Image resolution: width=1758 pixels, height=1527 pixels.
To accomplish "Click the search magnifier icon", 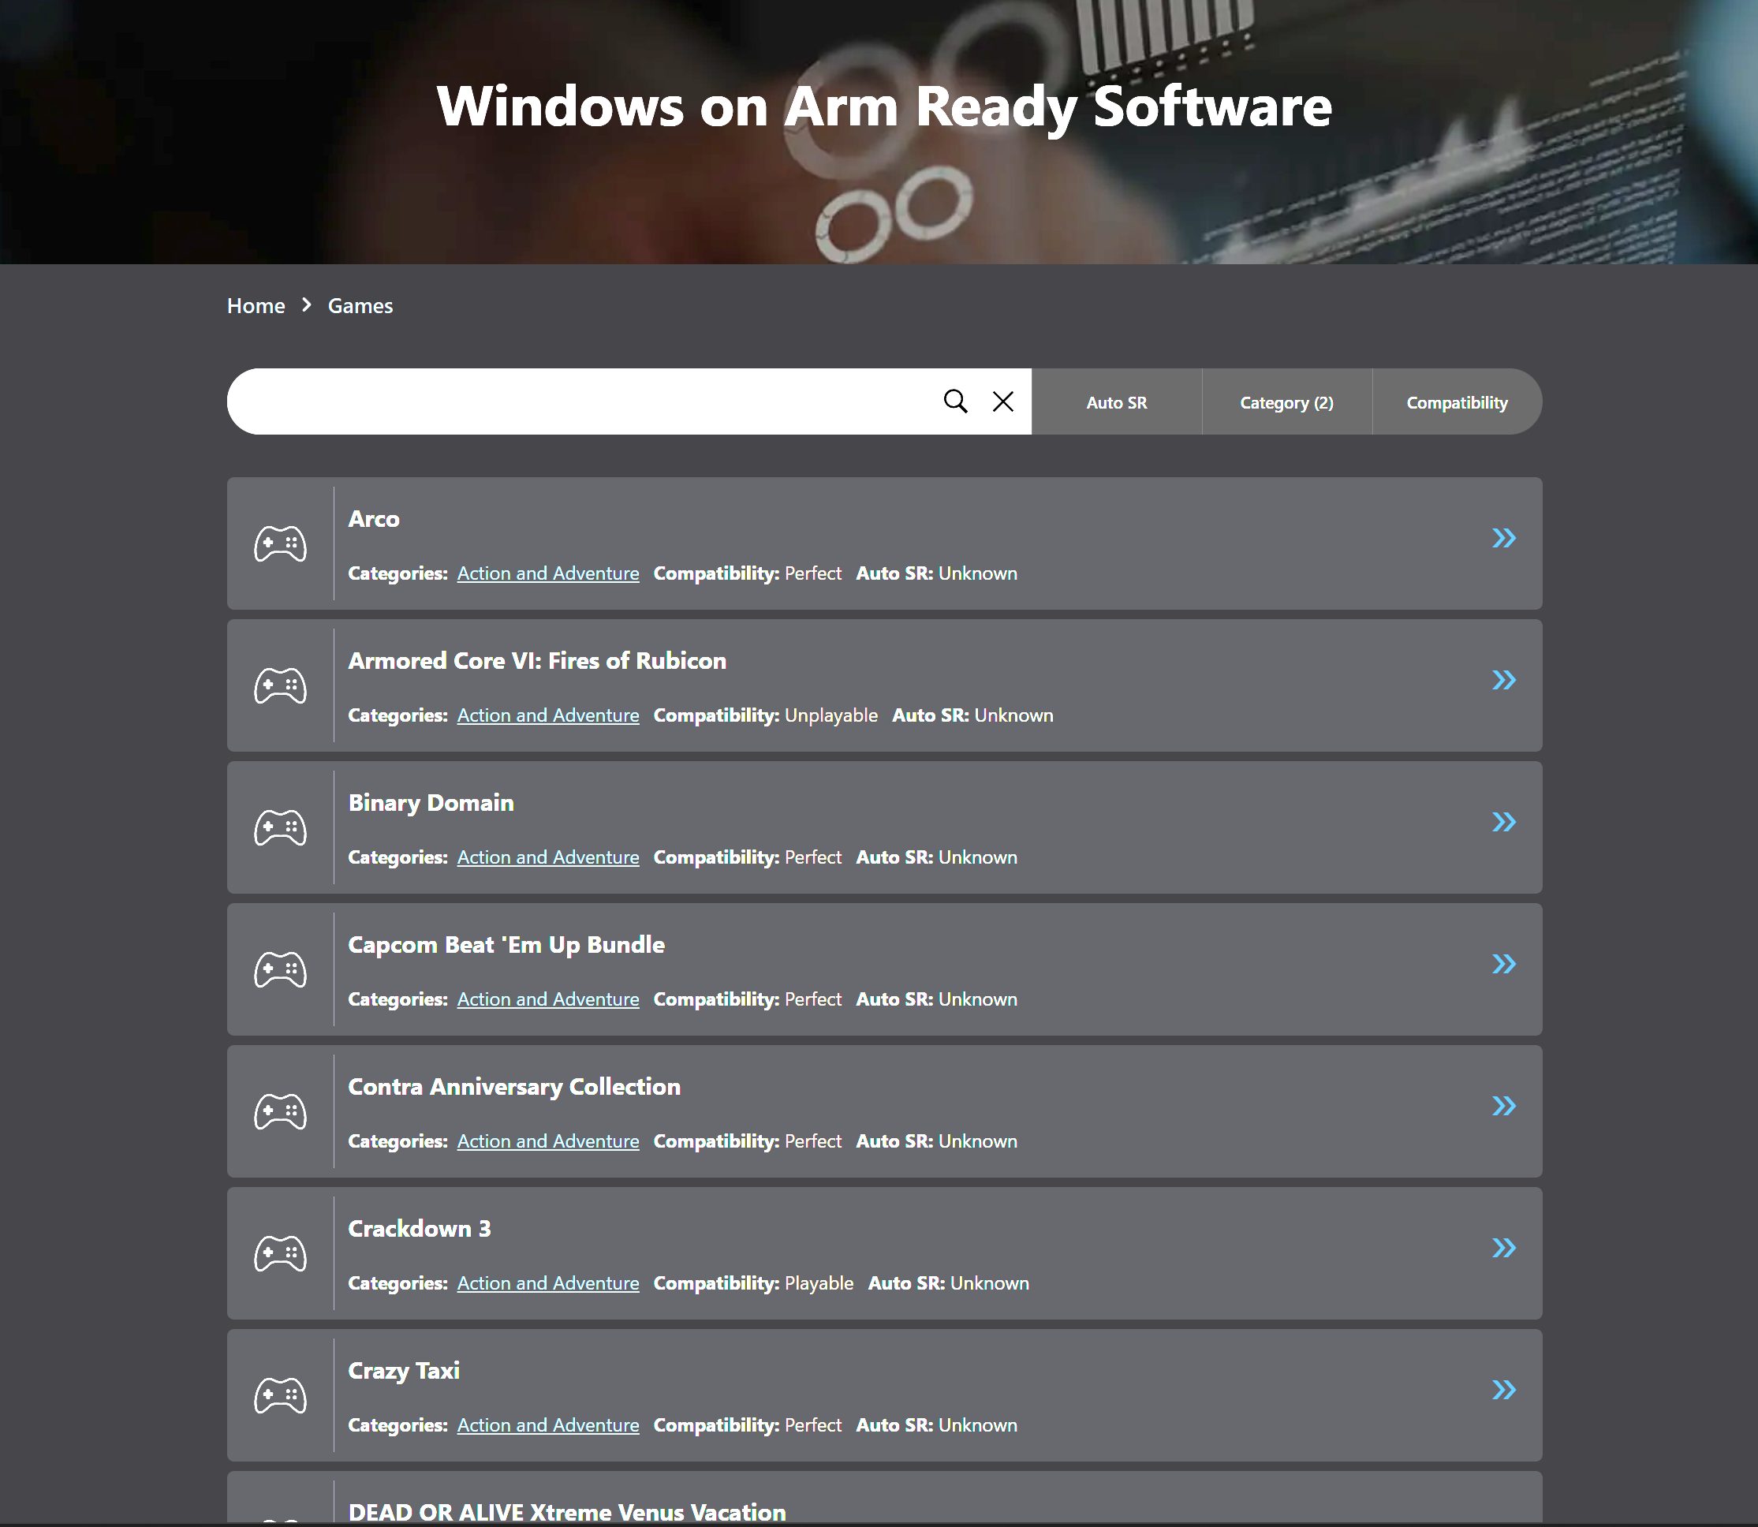I will pyautogui.click(x=955, y=401).
